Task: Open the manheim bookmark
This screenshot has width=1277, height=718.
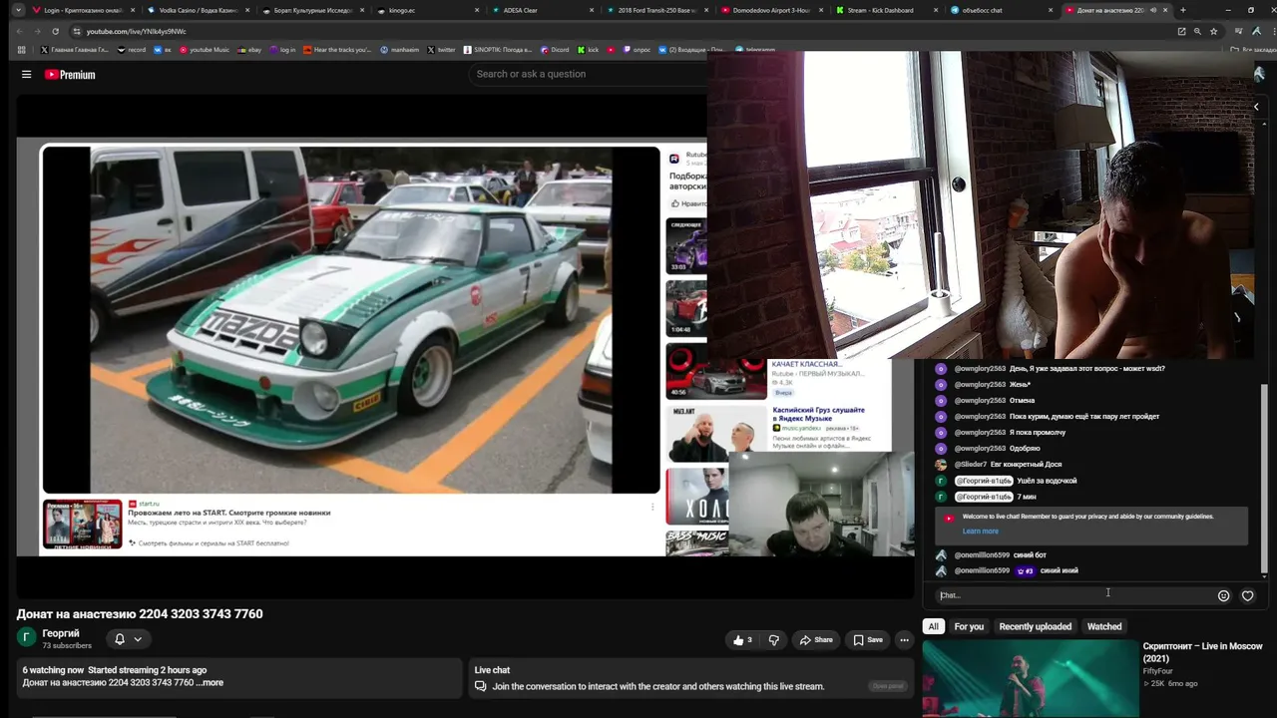Action: pos(399,49)
